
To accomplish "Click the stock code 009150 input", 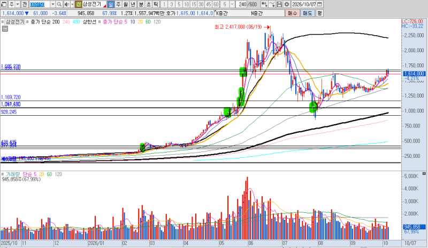I will 40,4.
